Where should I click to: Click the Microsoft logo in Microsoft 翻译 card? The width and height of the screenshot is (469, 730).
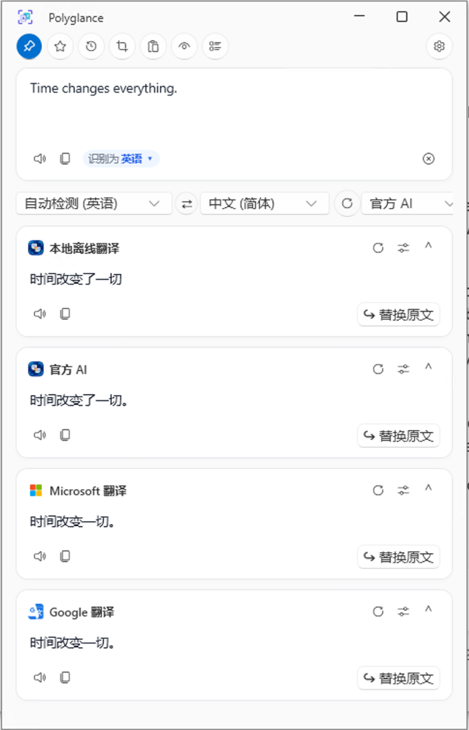(x=36, y=490)
